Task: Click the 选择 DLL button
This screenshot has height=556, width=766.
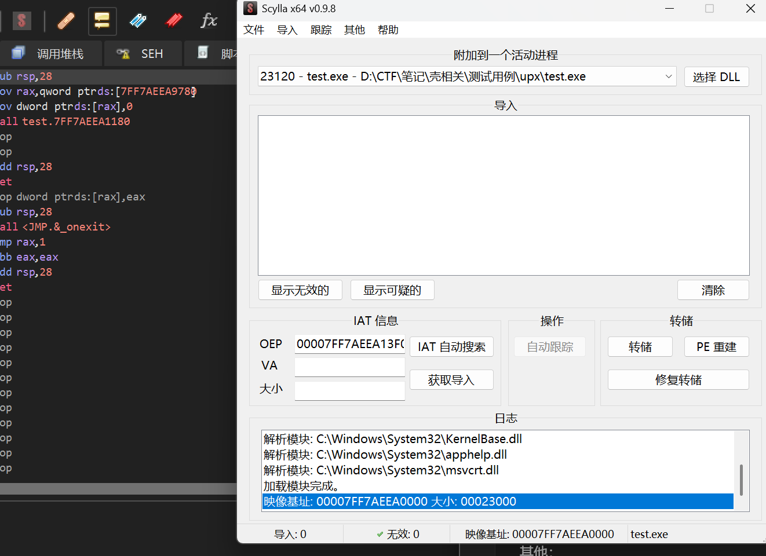Action: (716, 77)
